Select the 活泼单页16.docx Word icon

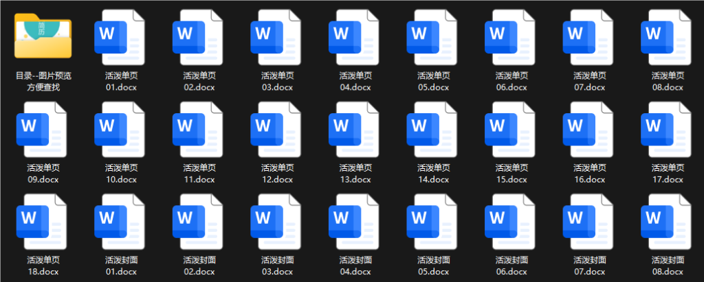[588, 130]
